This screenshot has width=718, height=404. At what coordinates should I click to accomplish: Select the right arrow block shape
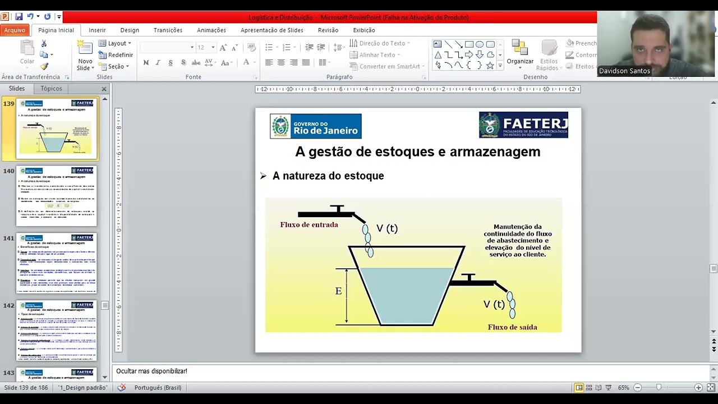point(469,55)
